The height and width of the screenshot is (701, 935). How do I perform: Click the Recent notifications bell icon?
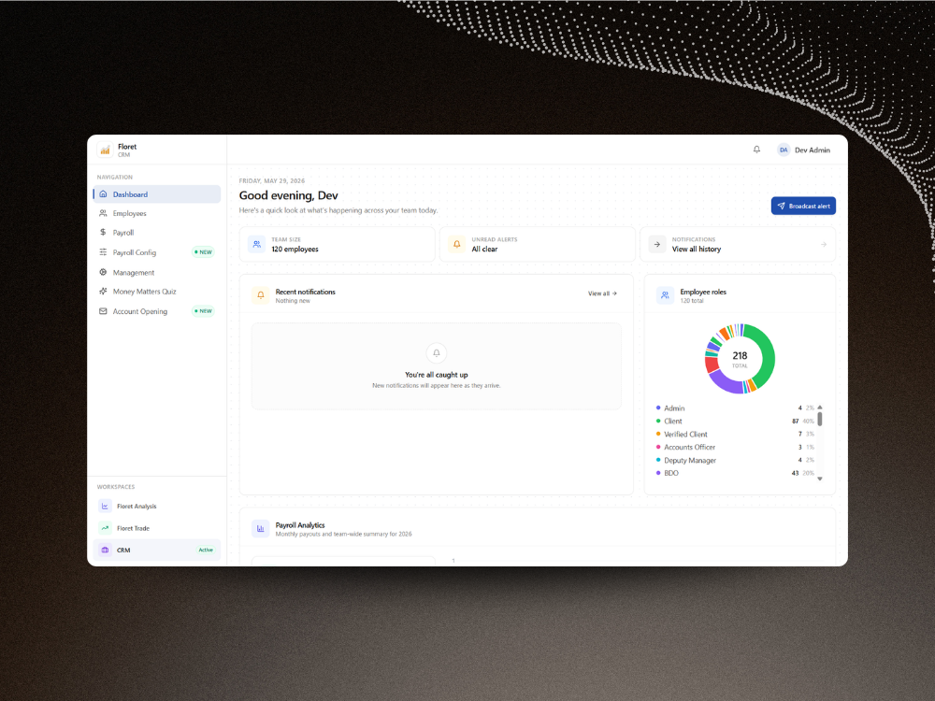click(261, 295)
